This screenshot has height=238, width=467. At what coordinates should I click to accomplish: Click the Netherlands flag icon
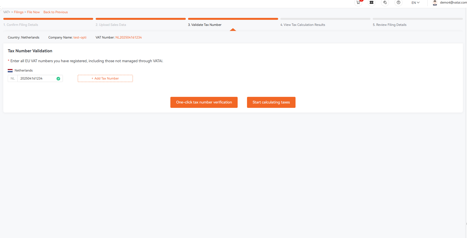[10, 71]
